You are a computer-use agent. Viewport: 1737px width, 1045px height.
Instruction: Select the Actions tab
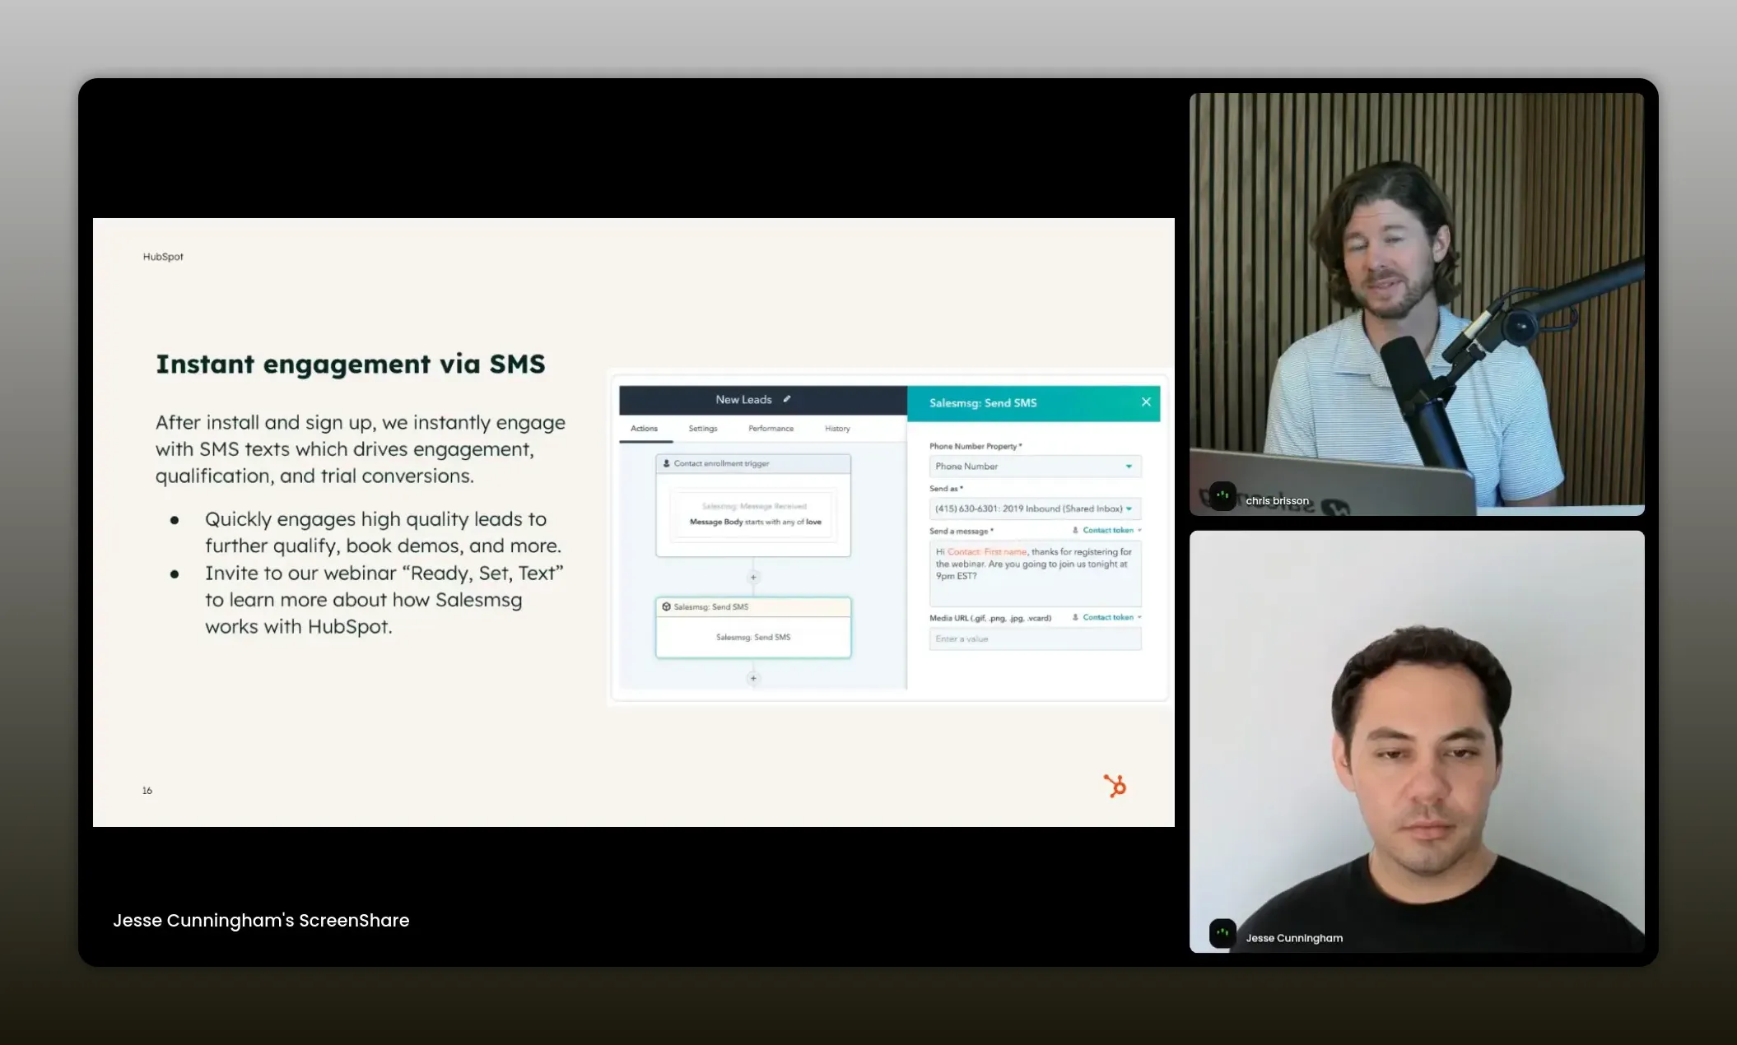[644, 429]
